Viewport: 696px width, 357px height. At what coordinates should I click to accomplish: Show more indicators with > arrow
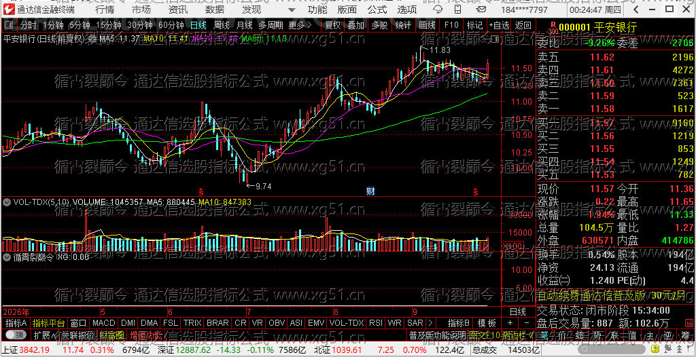click(x=430, y=323)
